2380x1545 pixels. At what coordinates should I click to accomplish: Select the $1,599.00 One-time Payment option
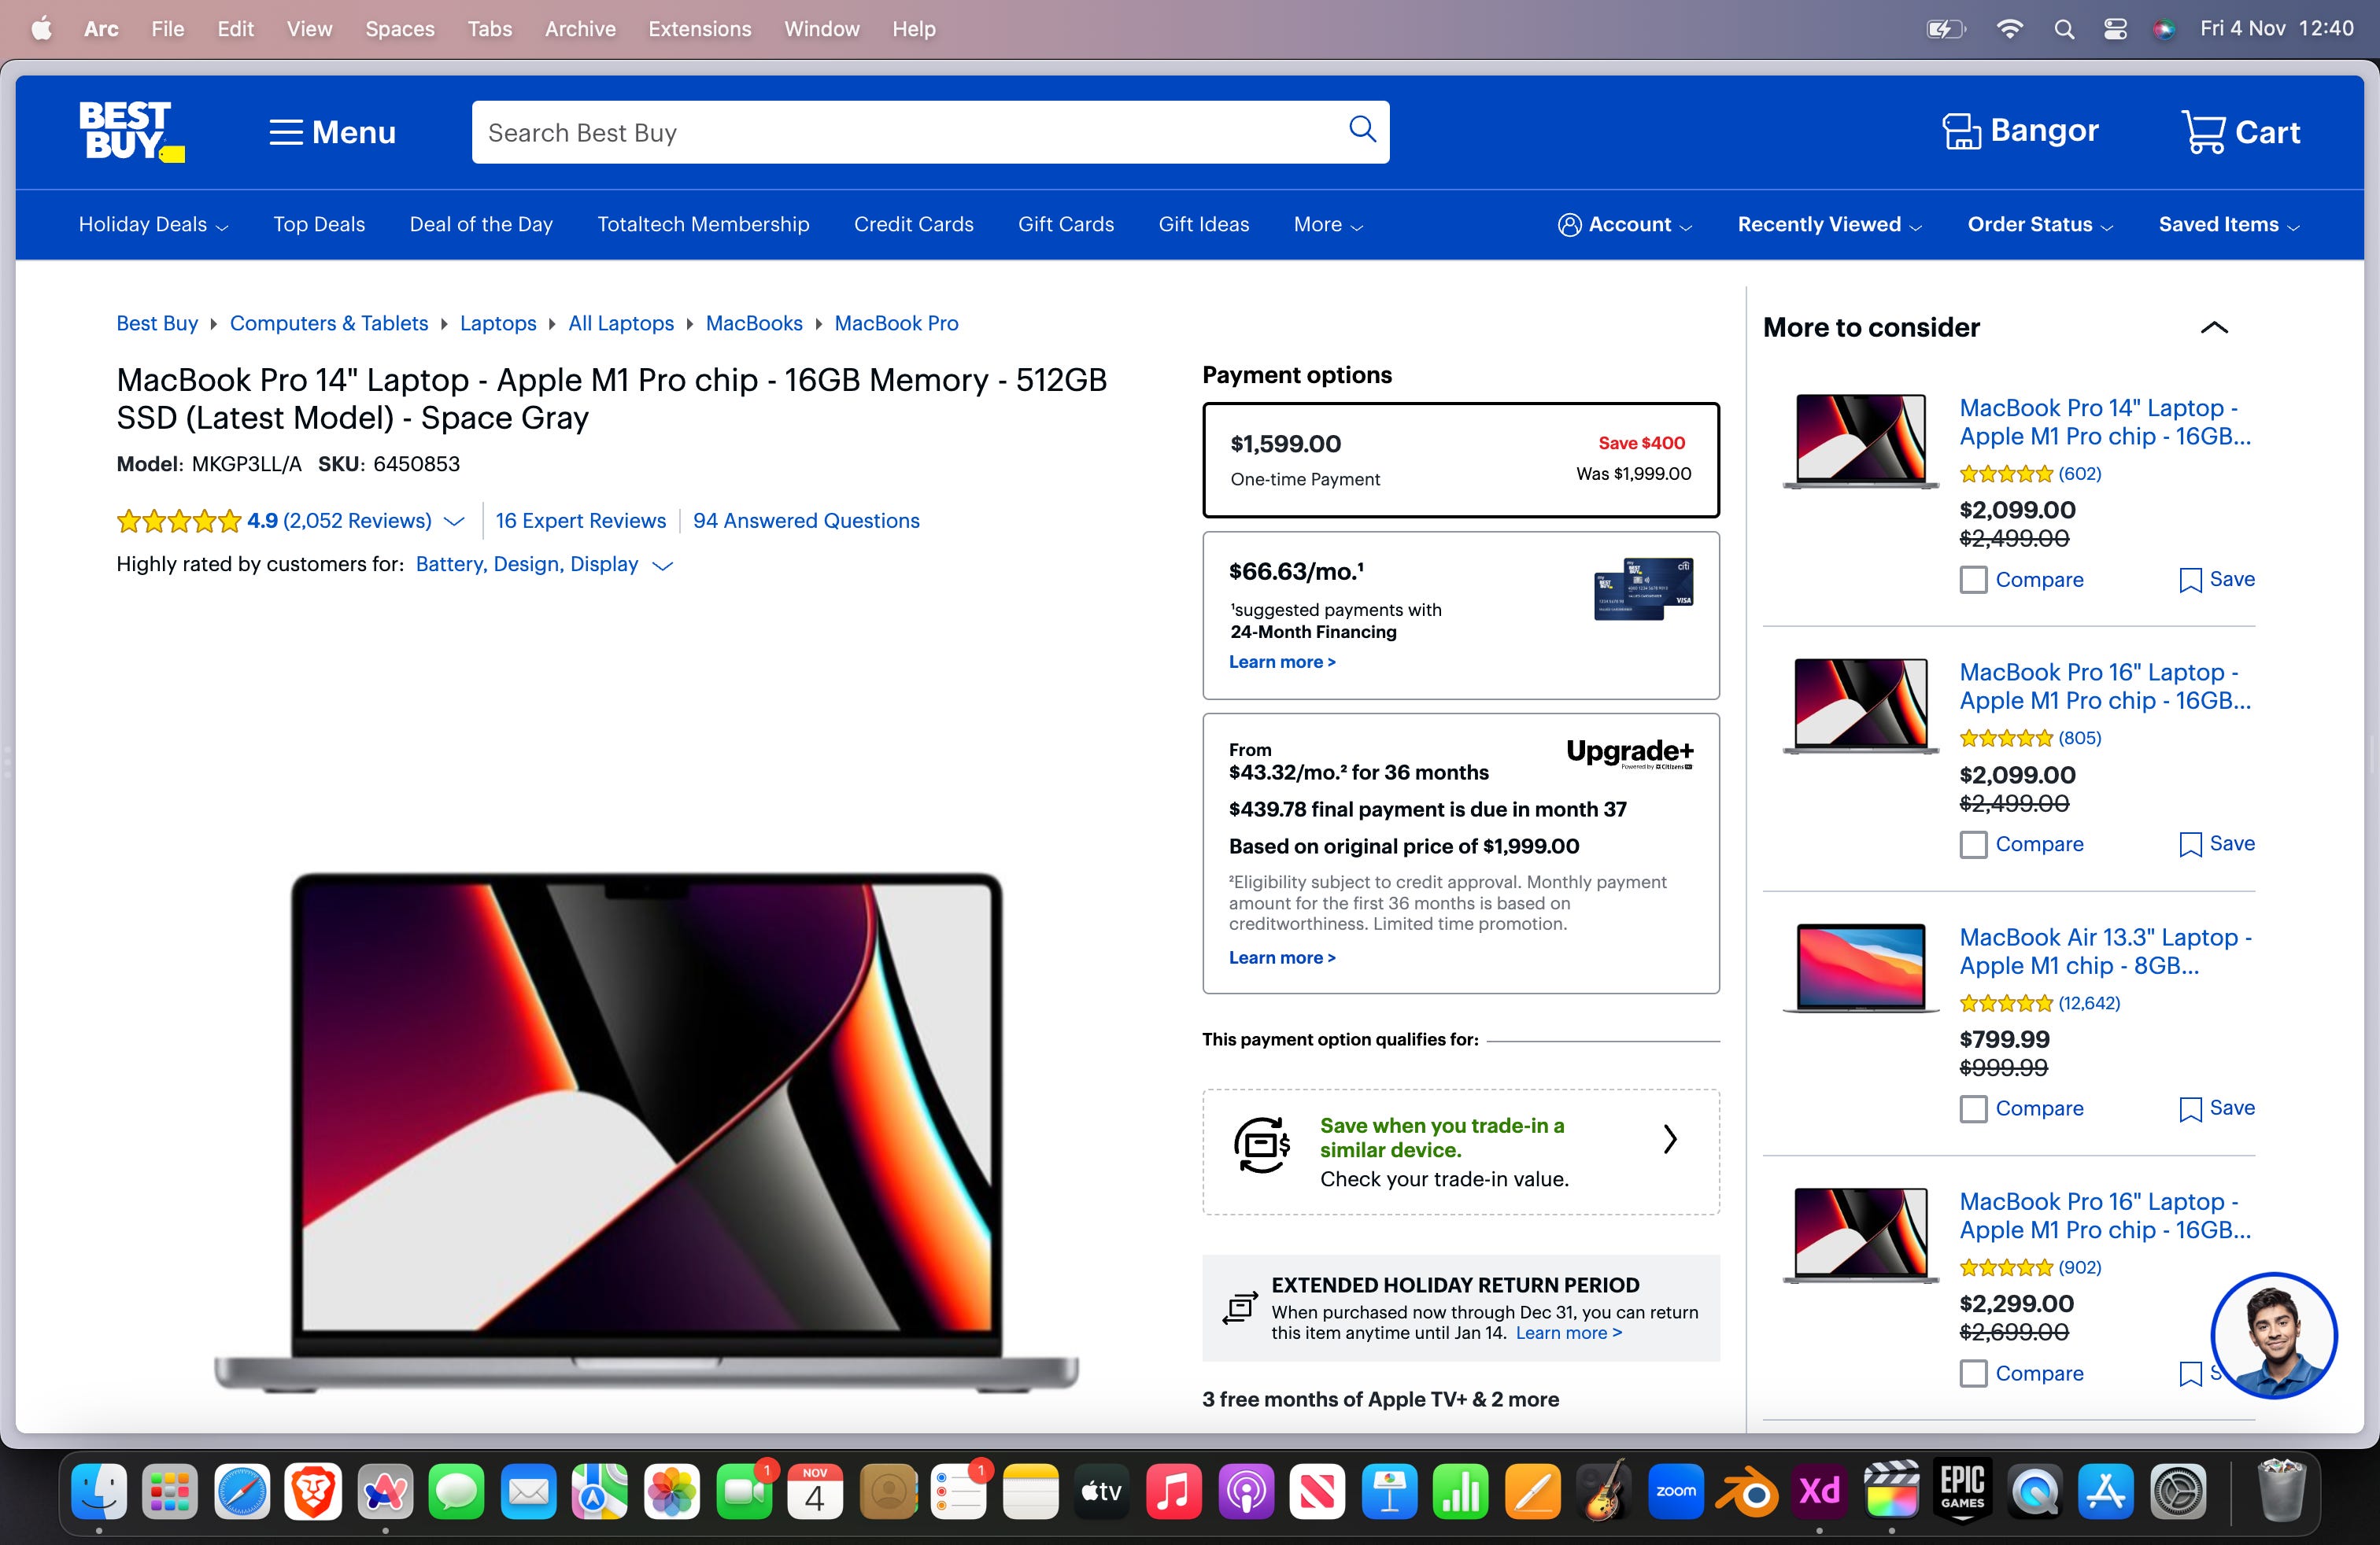point(1460,459)
